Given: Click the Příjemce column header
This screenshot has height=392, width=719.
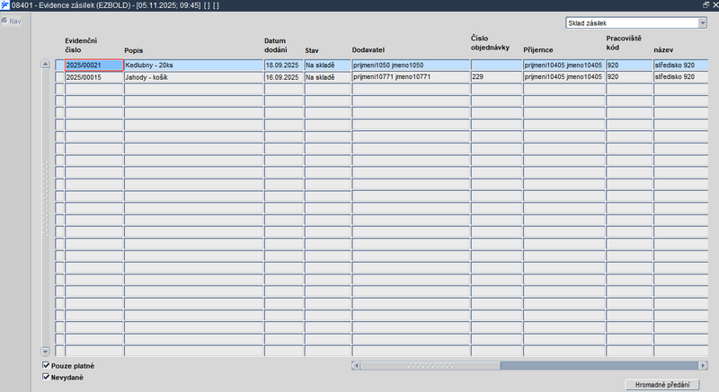Looking at the screenshot, I should pyautogui.click(x=537, y=50).
